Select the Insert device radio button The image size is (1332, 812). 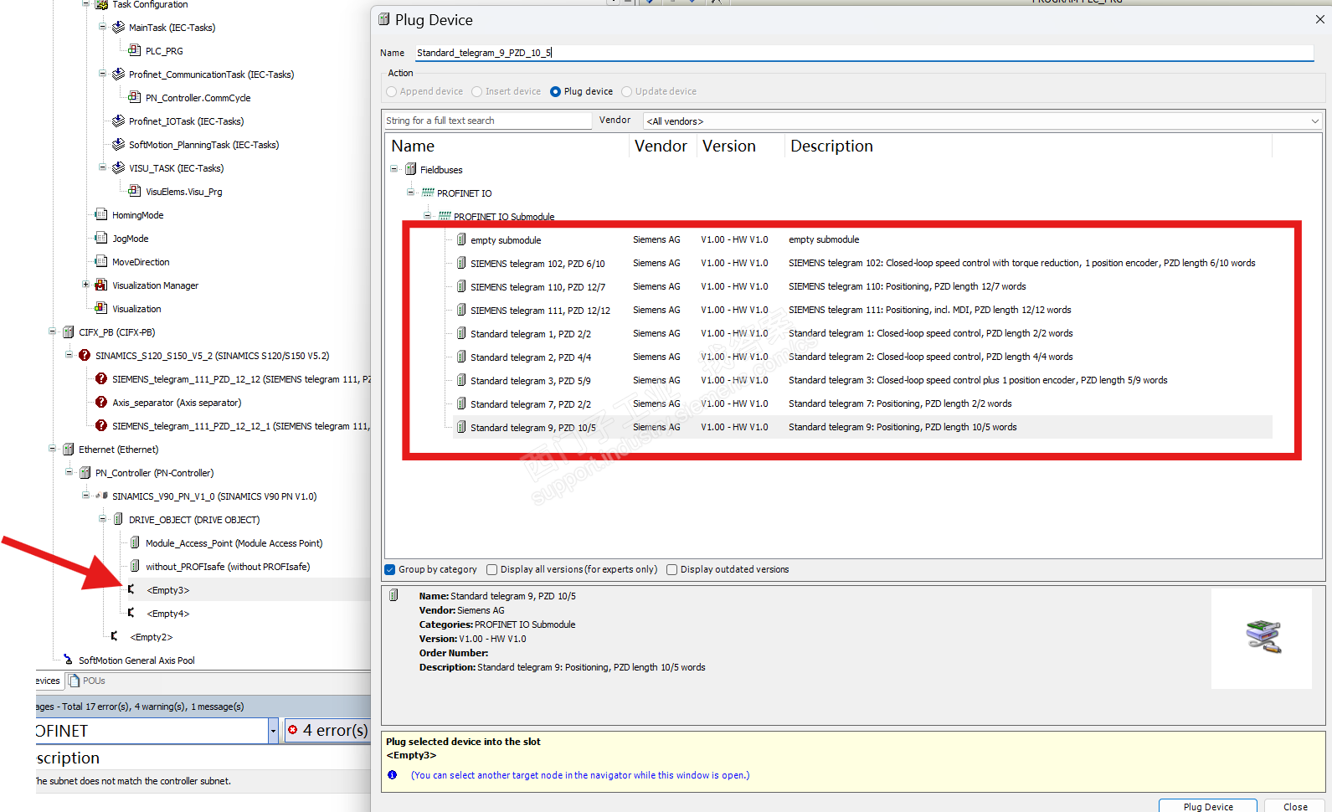pyautogui.click(x=476, y=92)
